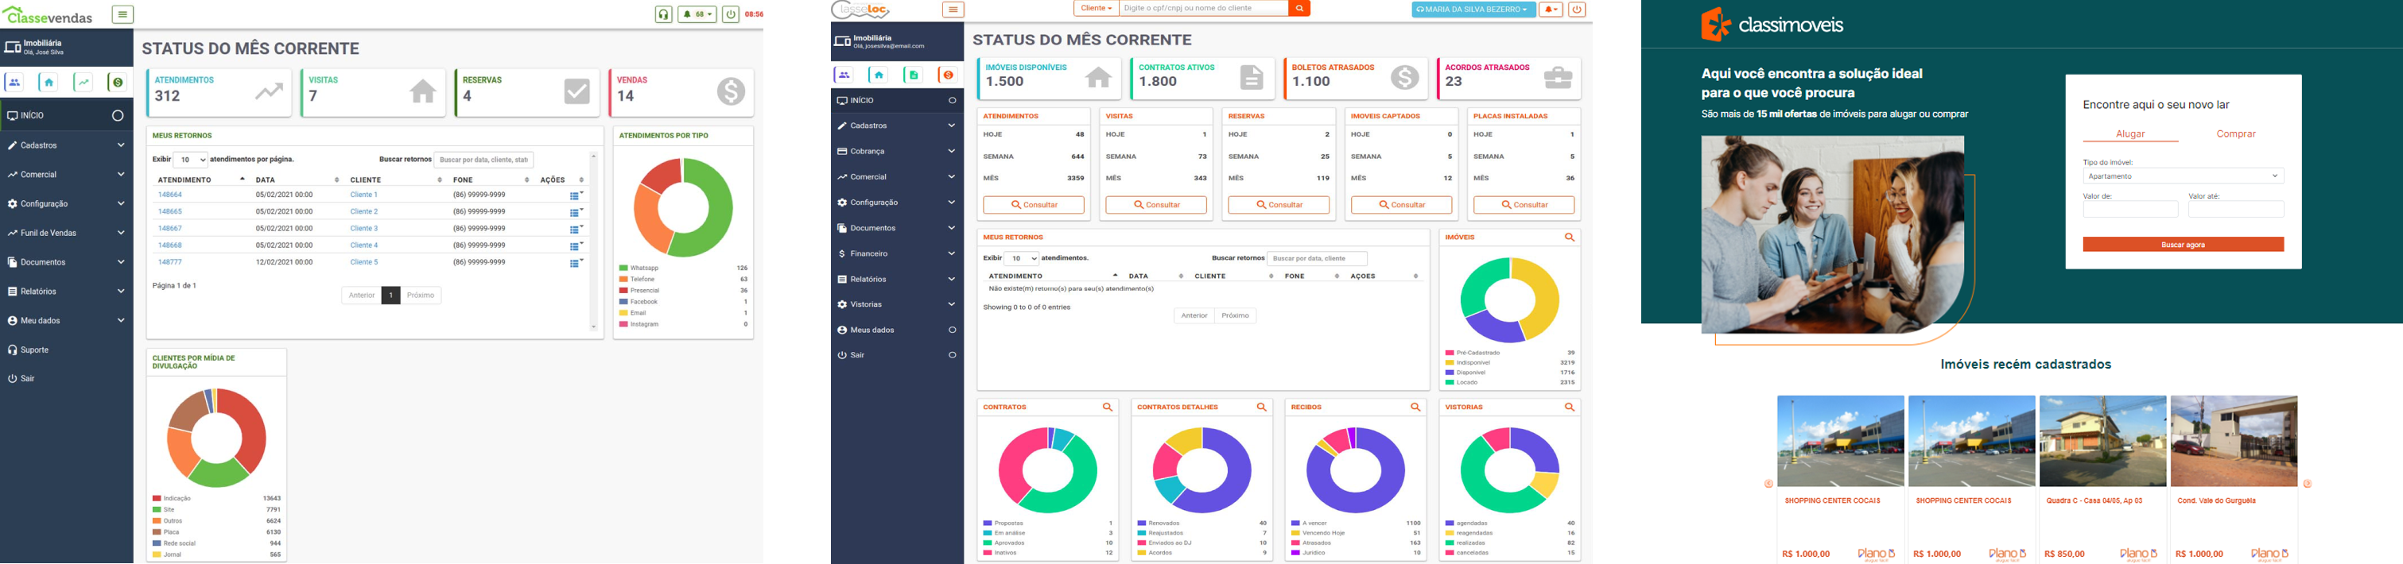Click the power logout icon in Classevendas header
The width and height of the screenshot is (2403, 564).
731,15
